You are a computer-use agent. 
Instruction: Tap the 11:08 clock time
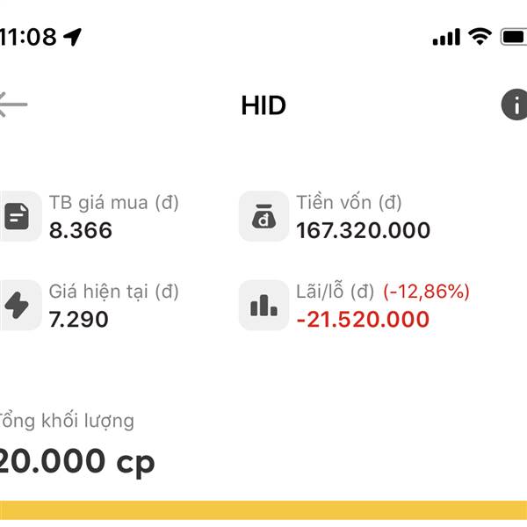(28, 37)
